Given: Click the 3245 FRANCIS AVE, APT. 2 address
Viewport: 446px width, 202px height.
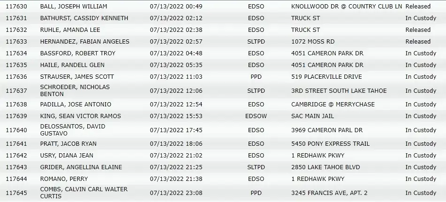Looking at the screenshot, I should (329, 193).
